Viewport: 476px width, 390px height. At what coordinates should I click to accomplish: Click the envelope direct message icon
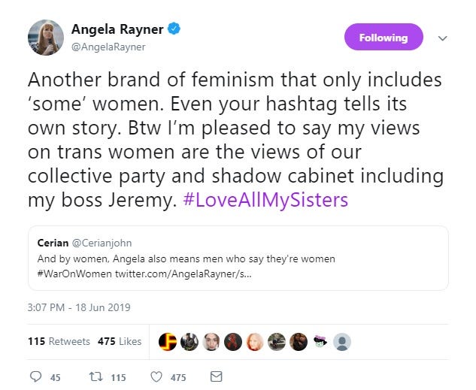point(216,377)
